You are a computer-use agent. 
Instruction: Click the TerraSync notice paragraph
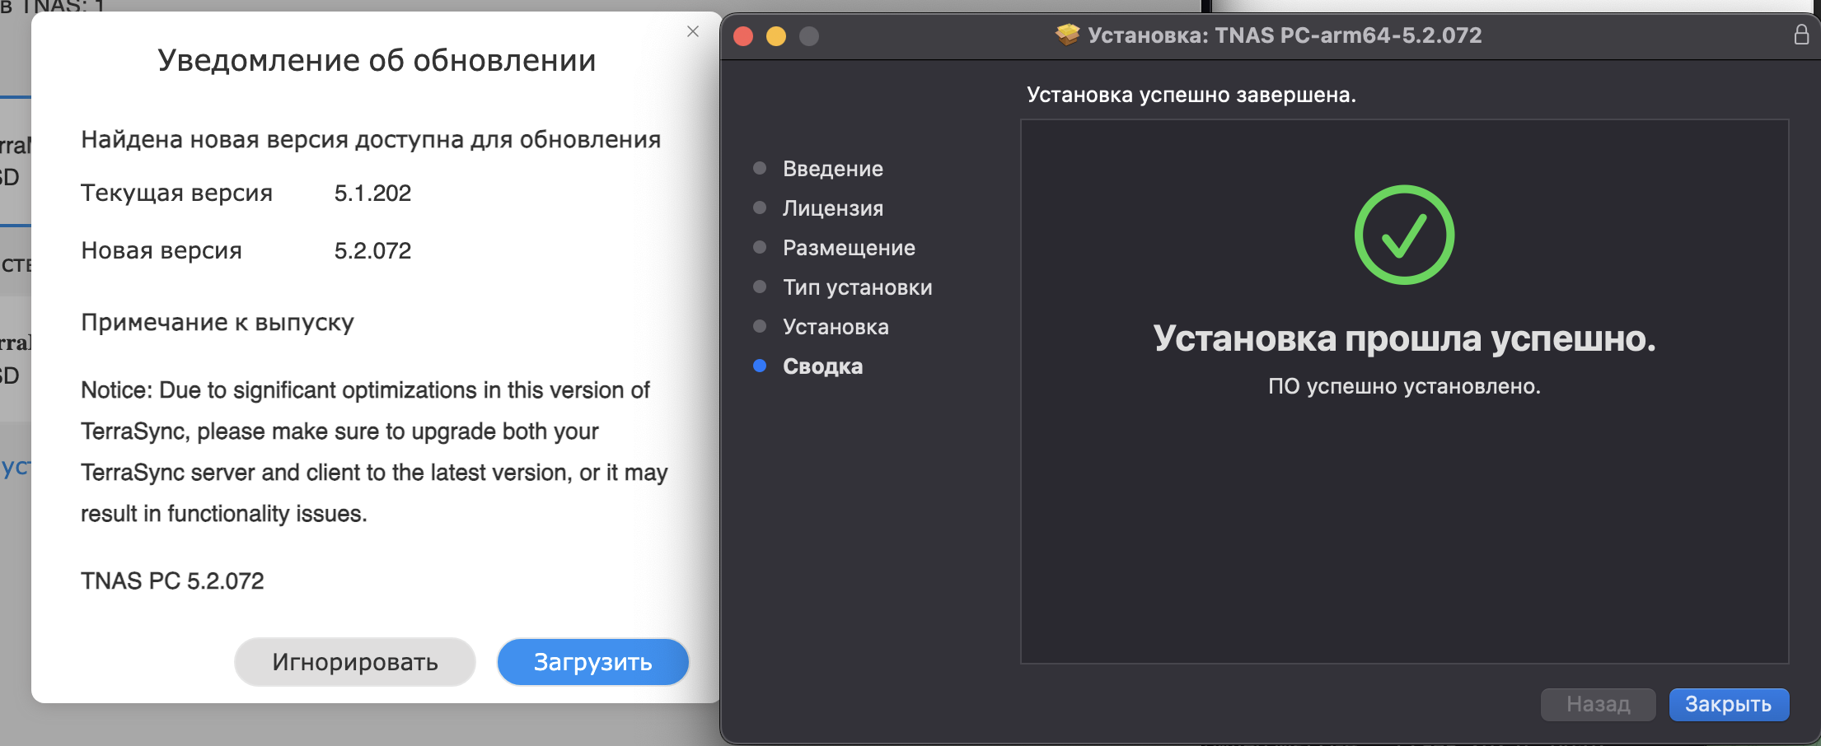(x=374, y=452)
